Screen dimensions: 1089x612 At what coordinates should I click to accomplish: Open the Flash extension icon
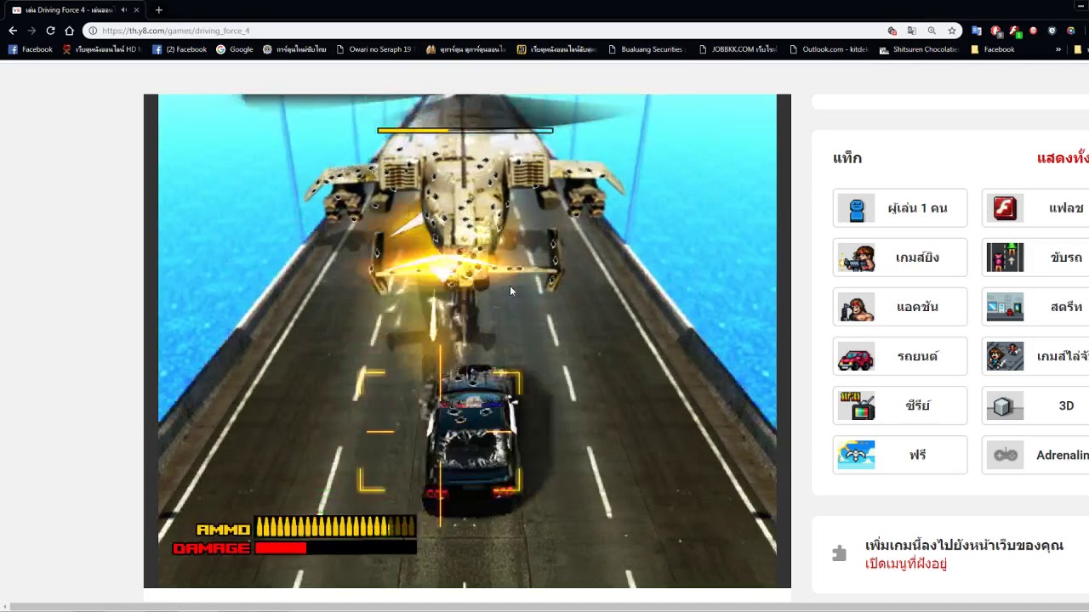coord(1015,31)
